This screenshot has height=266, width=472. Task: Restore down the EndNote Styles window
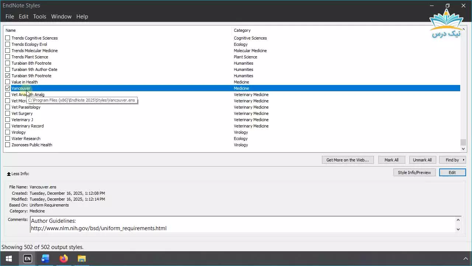pyautogui.click(x=448, y=6)
